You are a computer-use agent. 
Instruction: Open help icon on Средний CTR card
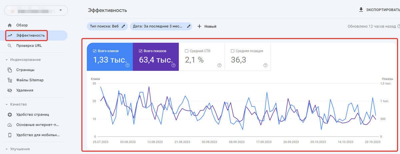point(219,65)
